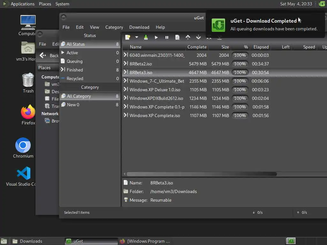Click the 100% progress bar of 8RBeta2.iso
Image resolution: width=327 pixels, height=245 pixels.
(240, 64)
